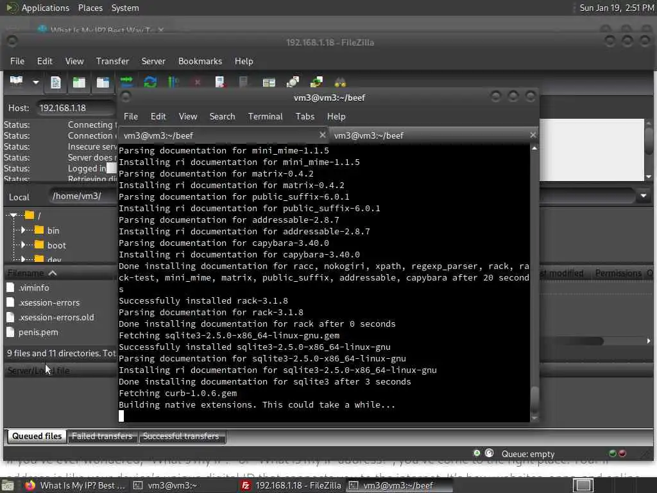Viewport: 657px width, 493px height.
Task: Switch to Successful transfers tab
Action: (181, 437)
